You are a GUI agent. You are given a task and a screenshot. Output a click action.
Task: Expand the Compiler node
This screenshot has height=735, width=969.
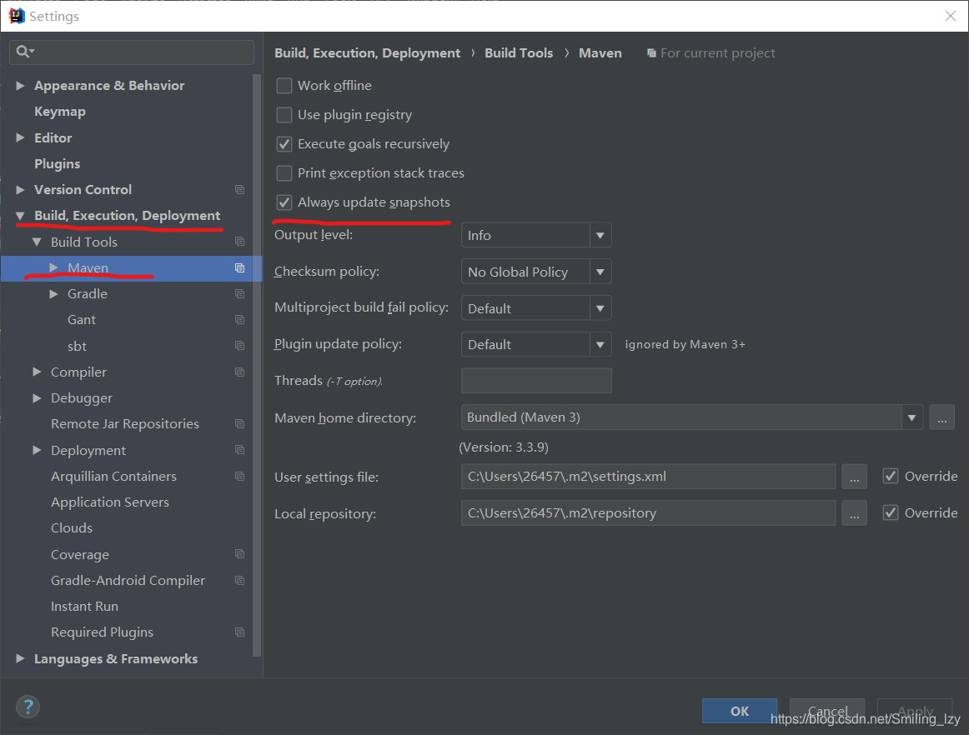point(37,372)
